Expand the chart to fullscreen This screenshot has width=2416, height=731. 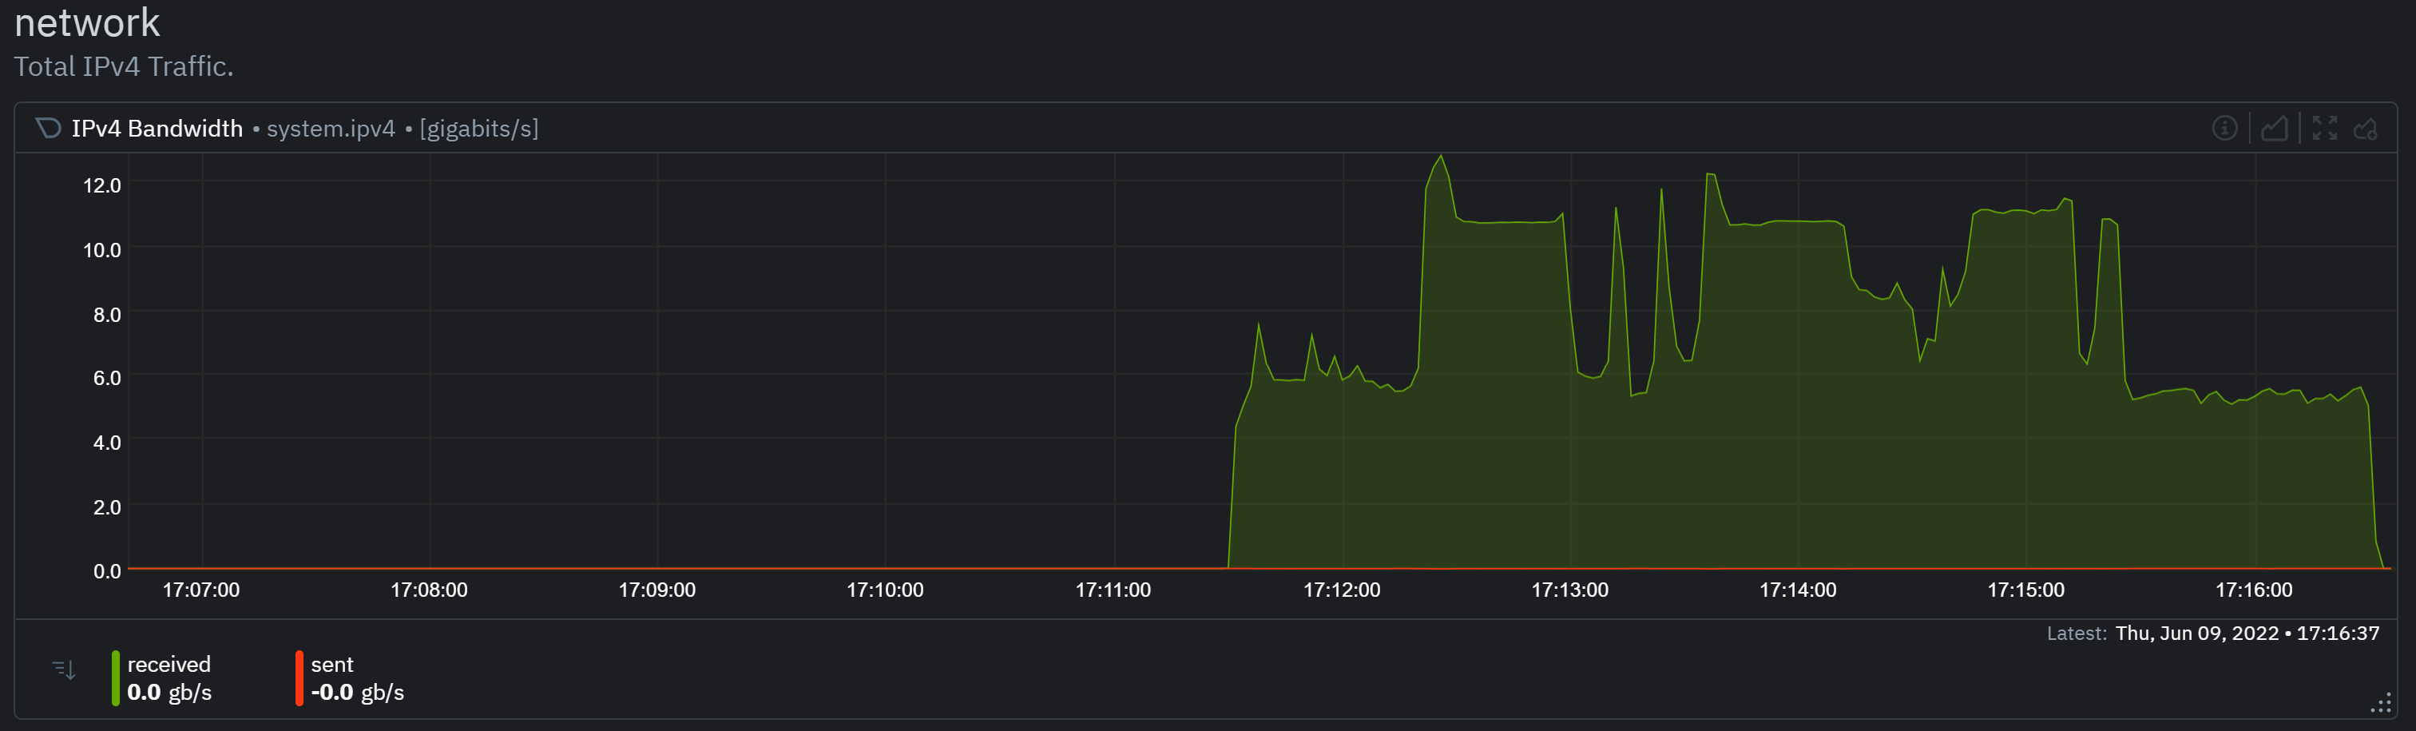2324,129
